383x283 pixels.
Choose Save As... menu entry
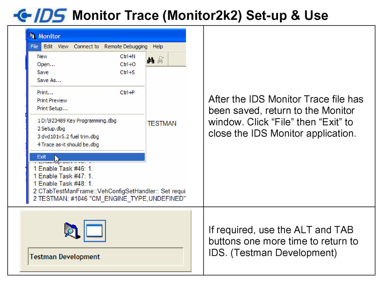pos(87,80)
